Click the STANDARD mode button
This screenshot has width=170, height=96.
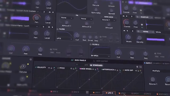pyautogui.click(x=96, y=65)
